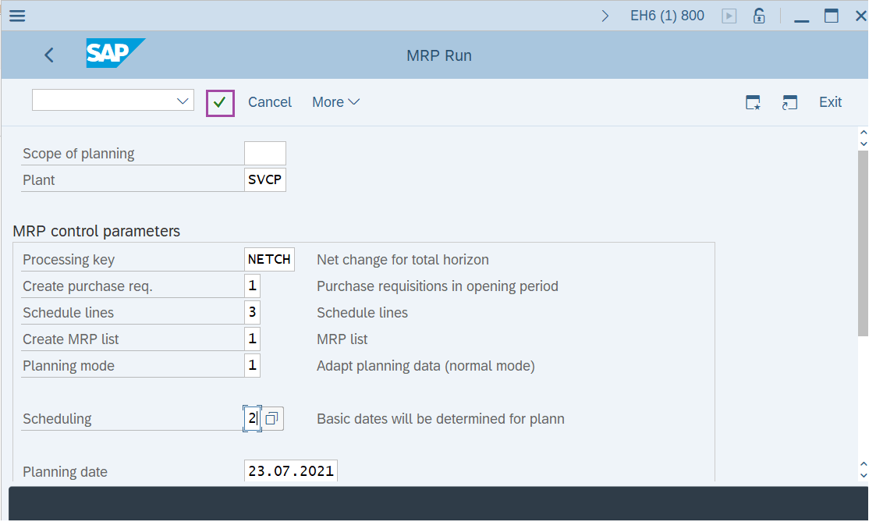This screenshot has height=529, width=876.
Task: Click the scroll-up arrow above the scrollbar
Action: click(863, 130)
